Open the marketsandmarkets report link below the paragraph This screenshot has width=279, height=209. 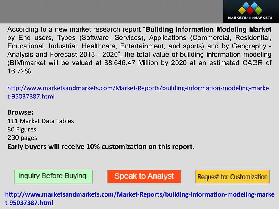click(138, 92)
